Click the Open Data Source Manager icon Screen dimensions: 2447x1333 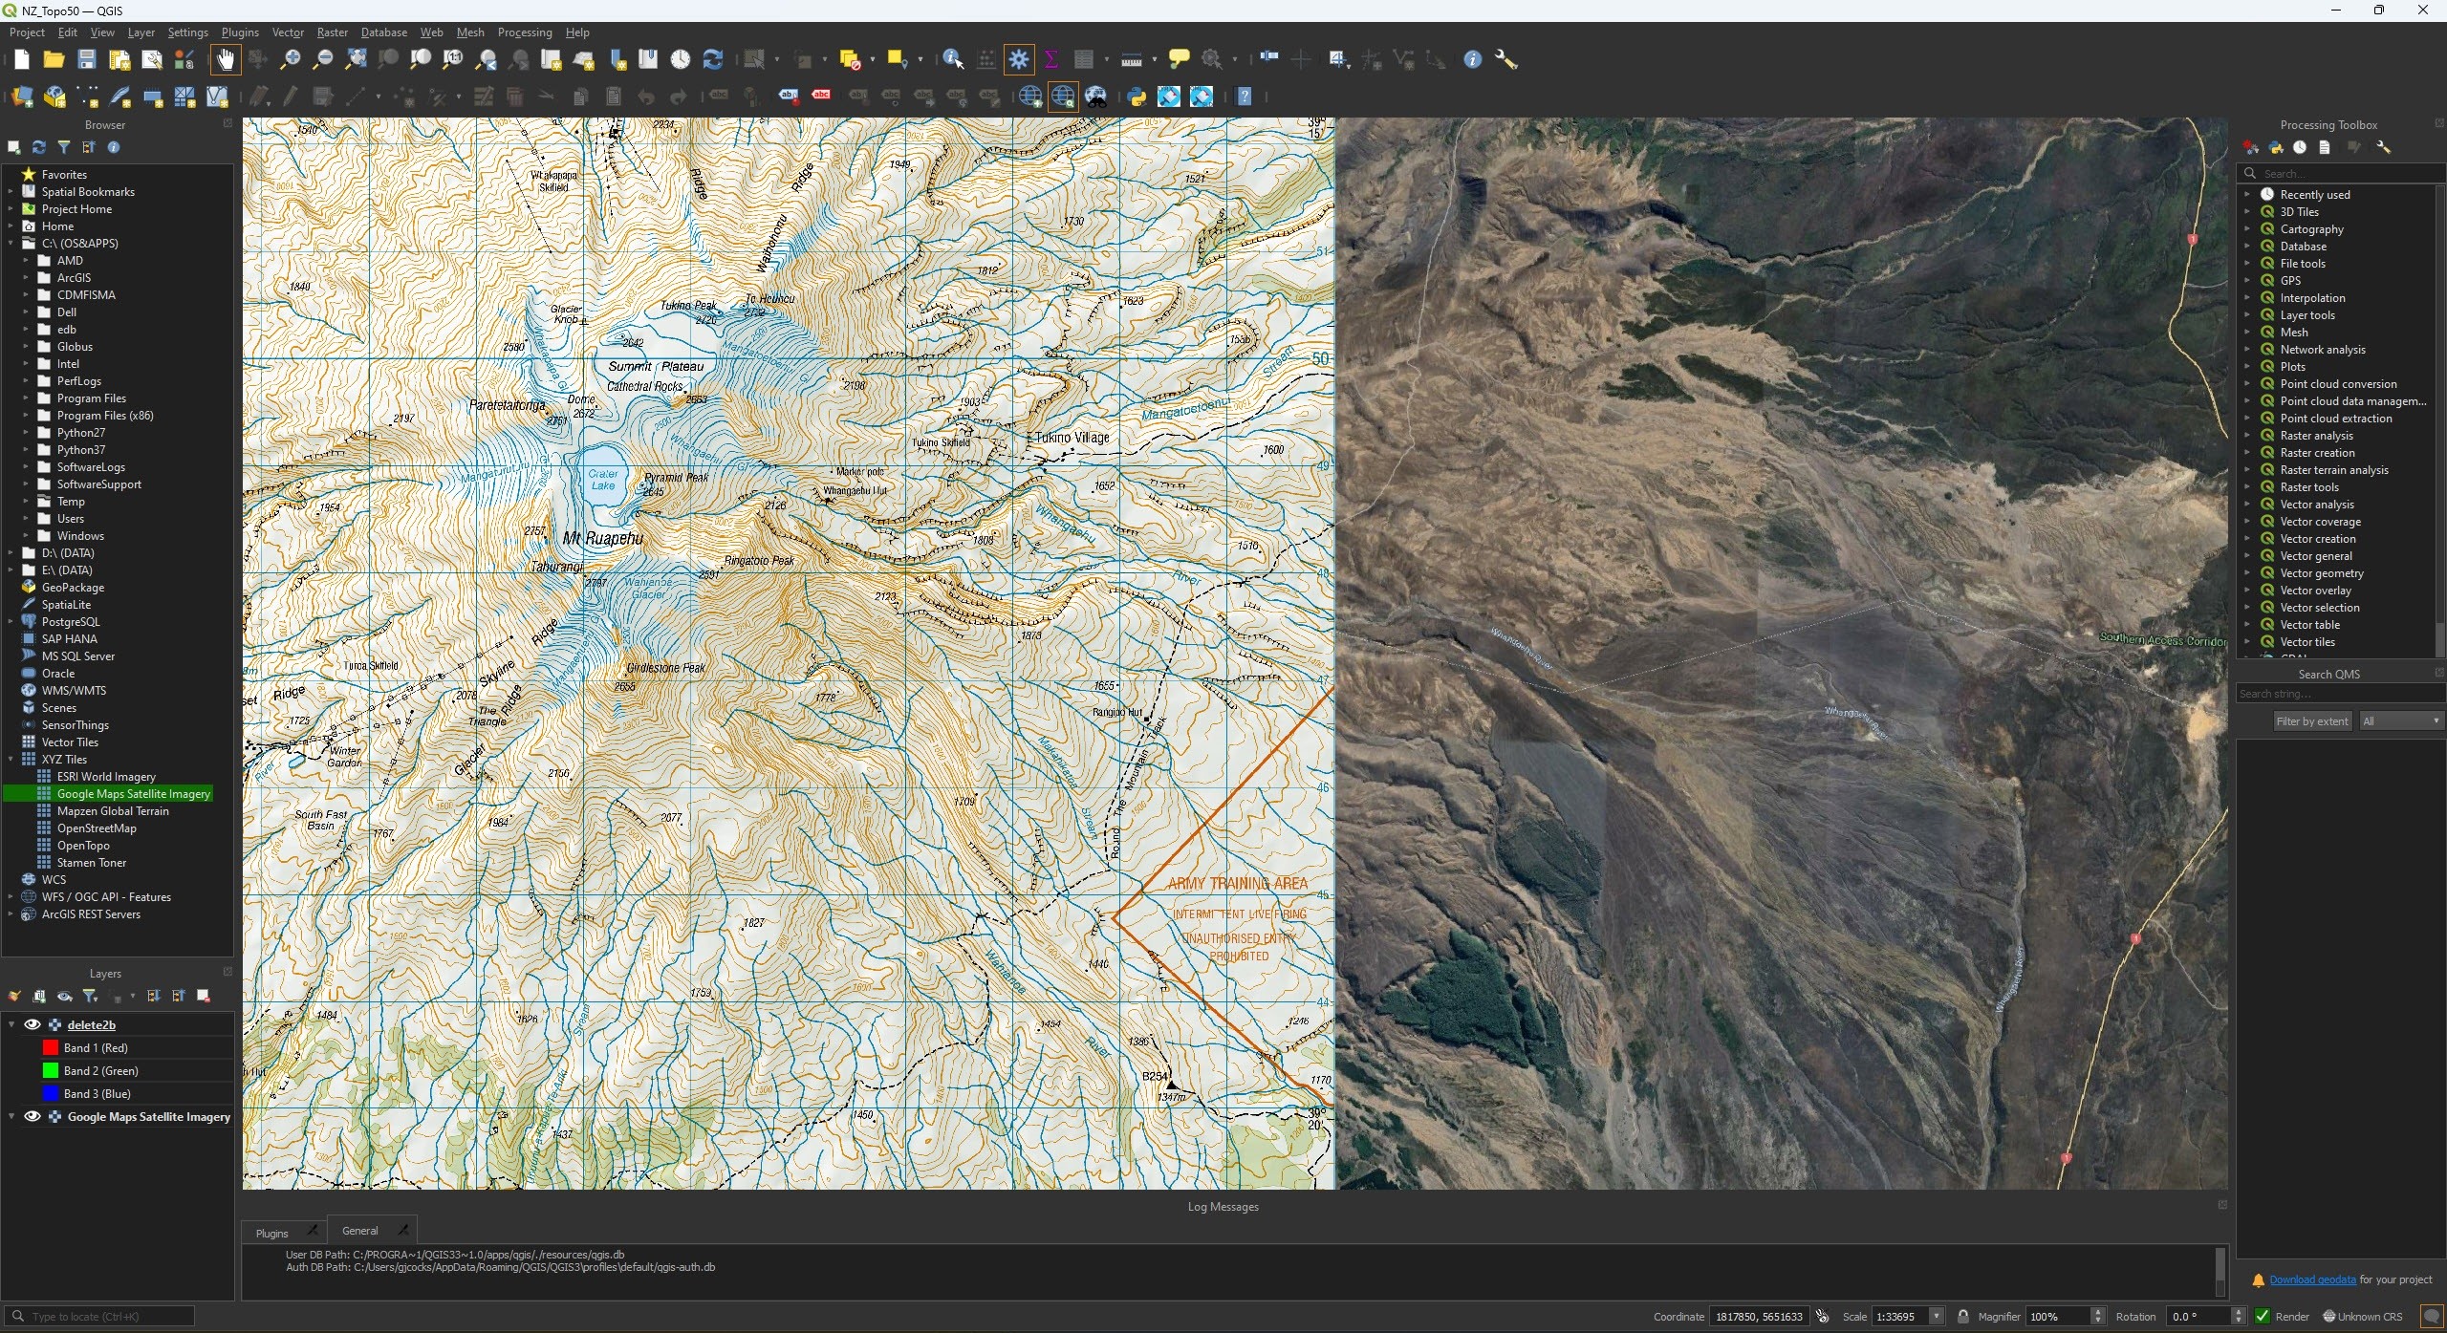pyautogui.click(x=21, y=97)
